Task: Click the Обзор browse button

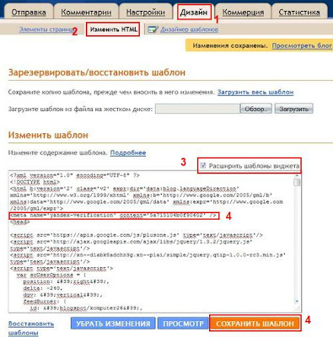Action: (256, 109)
